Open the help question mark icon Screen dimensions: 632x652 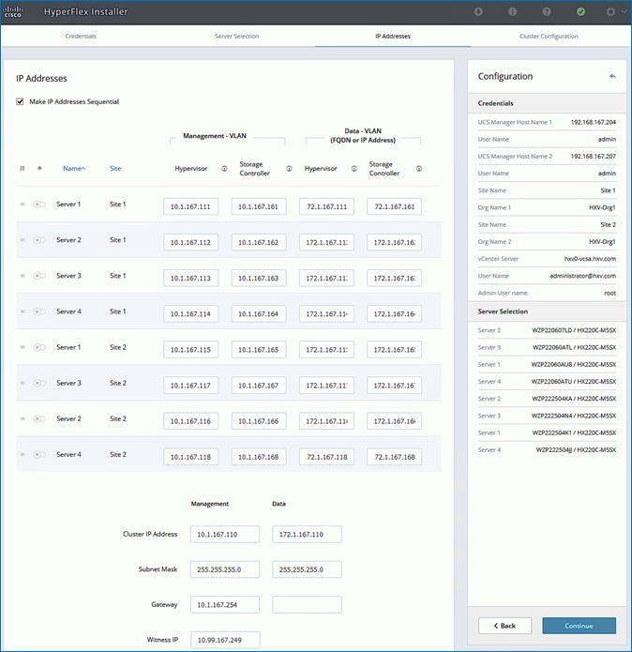(547, 11)
